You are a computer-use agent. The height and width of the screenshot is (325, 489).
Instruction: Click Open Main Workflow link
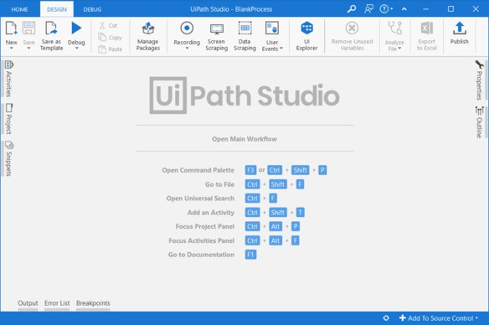244,139
